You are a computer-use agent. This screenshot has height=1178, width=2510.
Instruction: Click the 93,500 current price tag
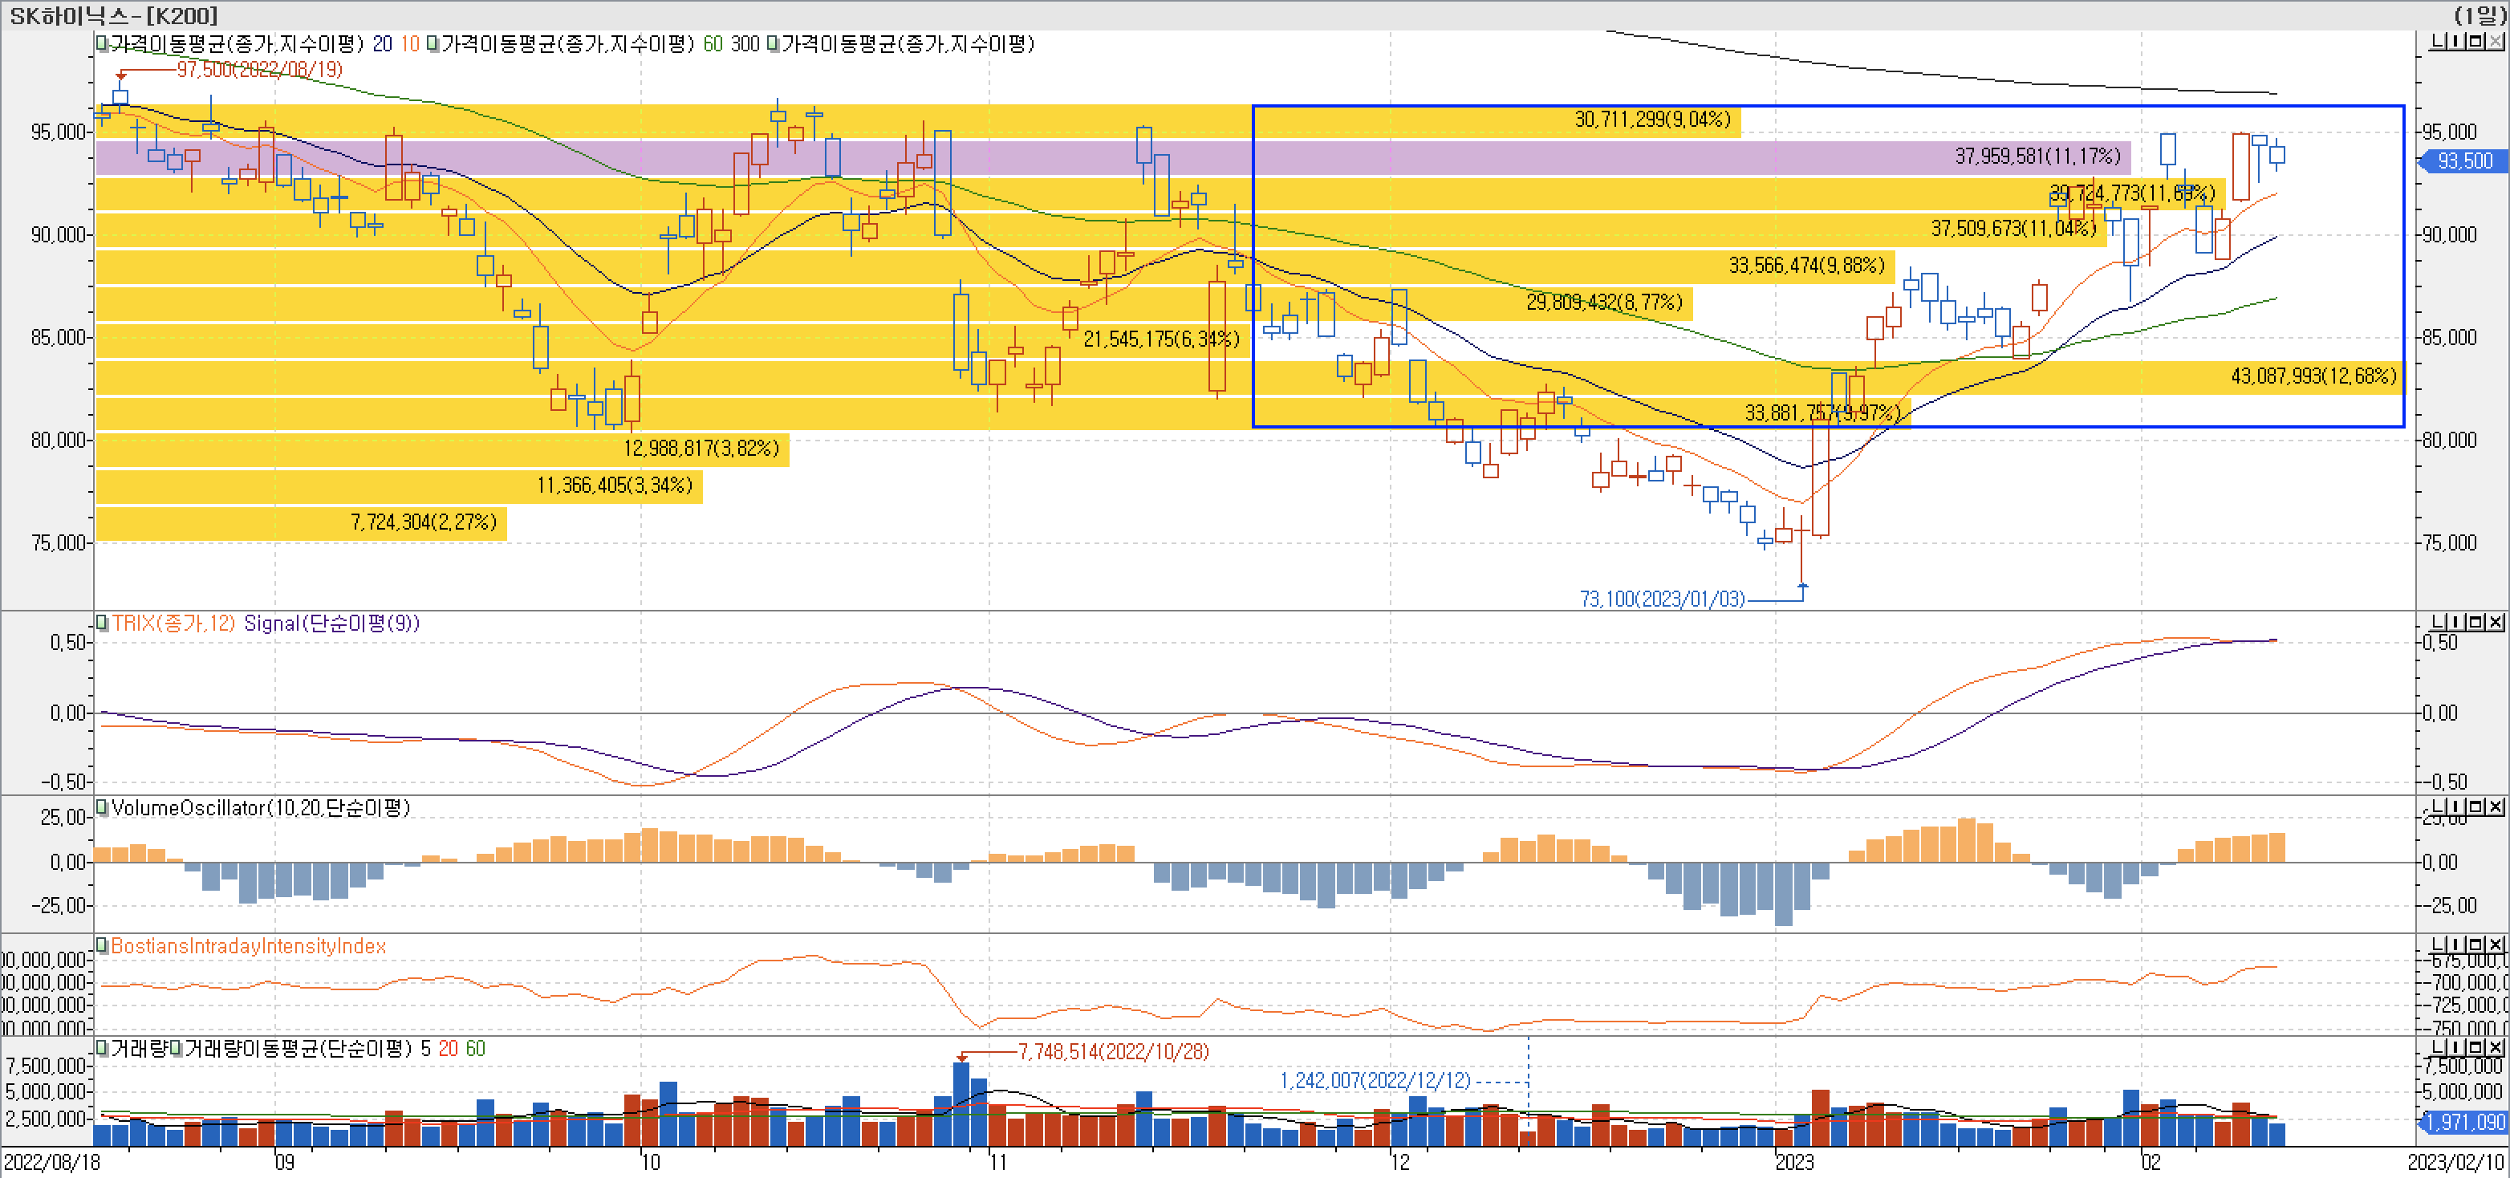coord(2464,160)
